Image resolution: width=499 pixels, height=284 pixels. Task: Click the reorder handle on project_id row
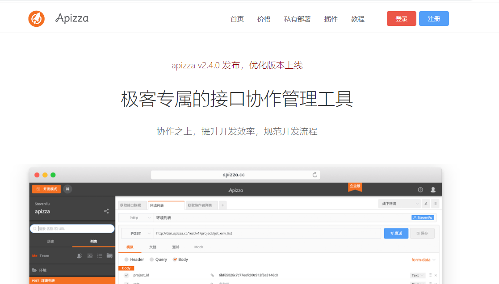point(430,275)
